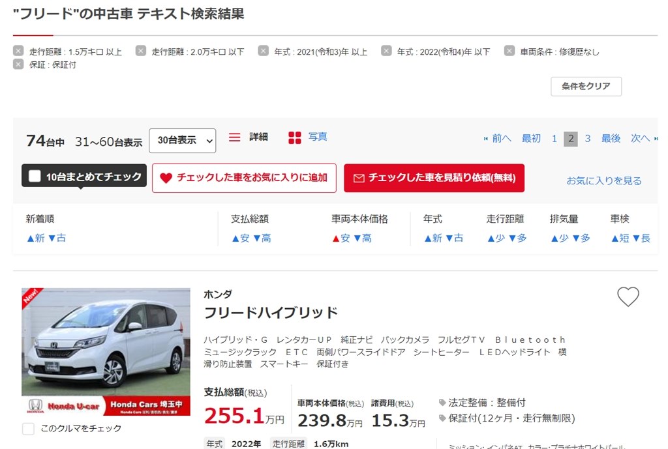This screenshot has height=449, width=668.
Task: Click the 15.3万円 fees value
Action: [x=399, y=420]
